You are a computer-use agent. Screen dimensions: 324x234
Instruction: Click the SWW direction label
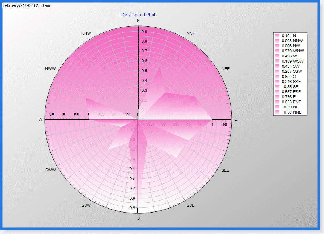[50, 170]
